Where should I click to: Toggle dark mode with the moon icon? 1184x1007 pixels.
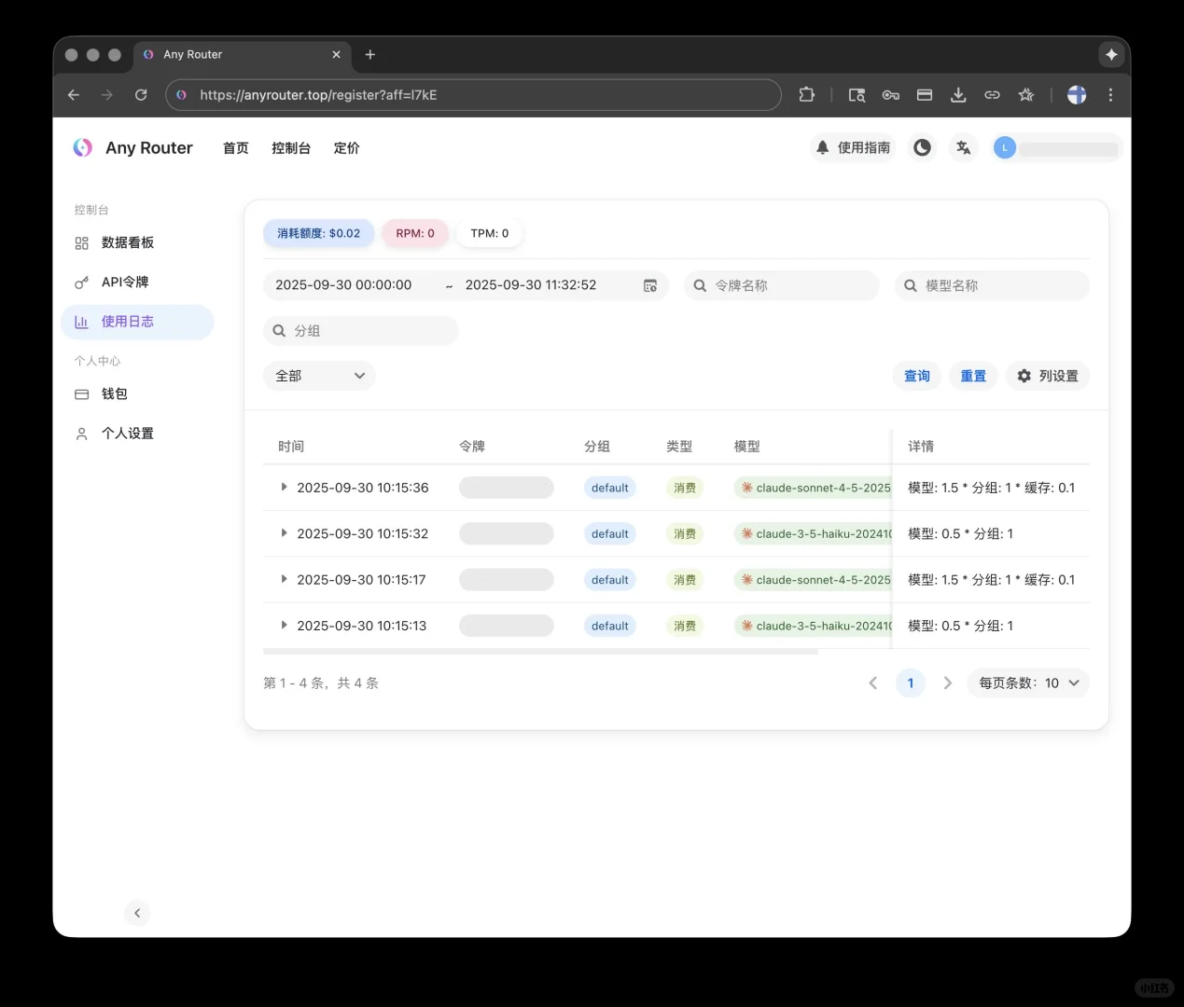coord(922,147)
